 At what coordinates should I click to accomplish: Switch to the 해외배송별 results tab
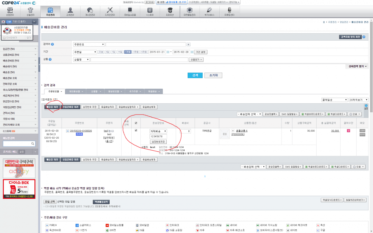pos(76,91)
